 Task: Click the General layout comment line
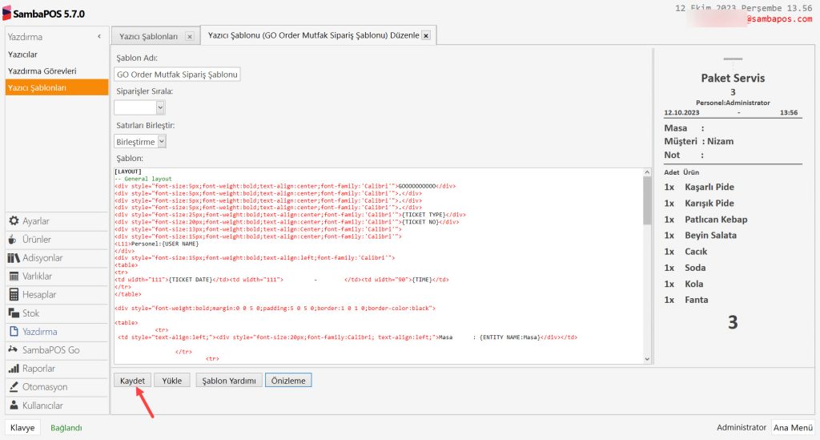point(143,179)
